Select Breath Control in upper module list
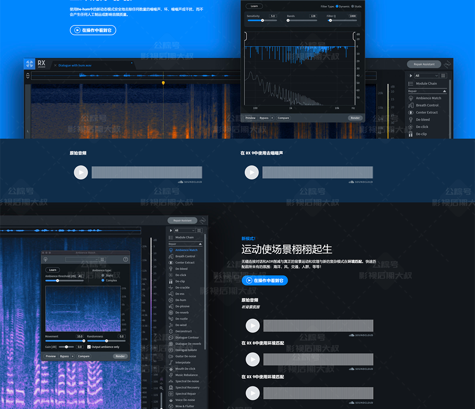 pos(427,105)
